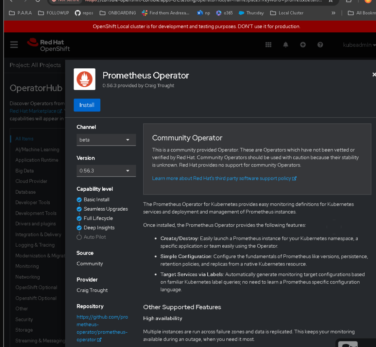Open the Project: All Projects selector
The image size is (376, 347).
point(35,65)
